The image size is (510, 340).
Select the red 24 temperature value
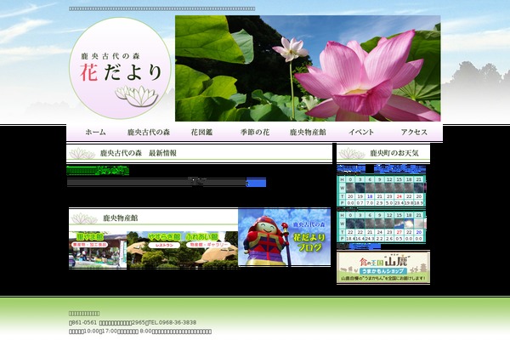coord(399,196)
